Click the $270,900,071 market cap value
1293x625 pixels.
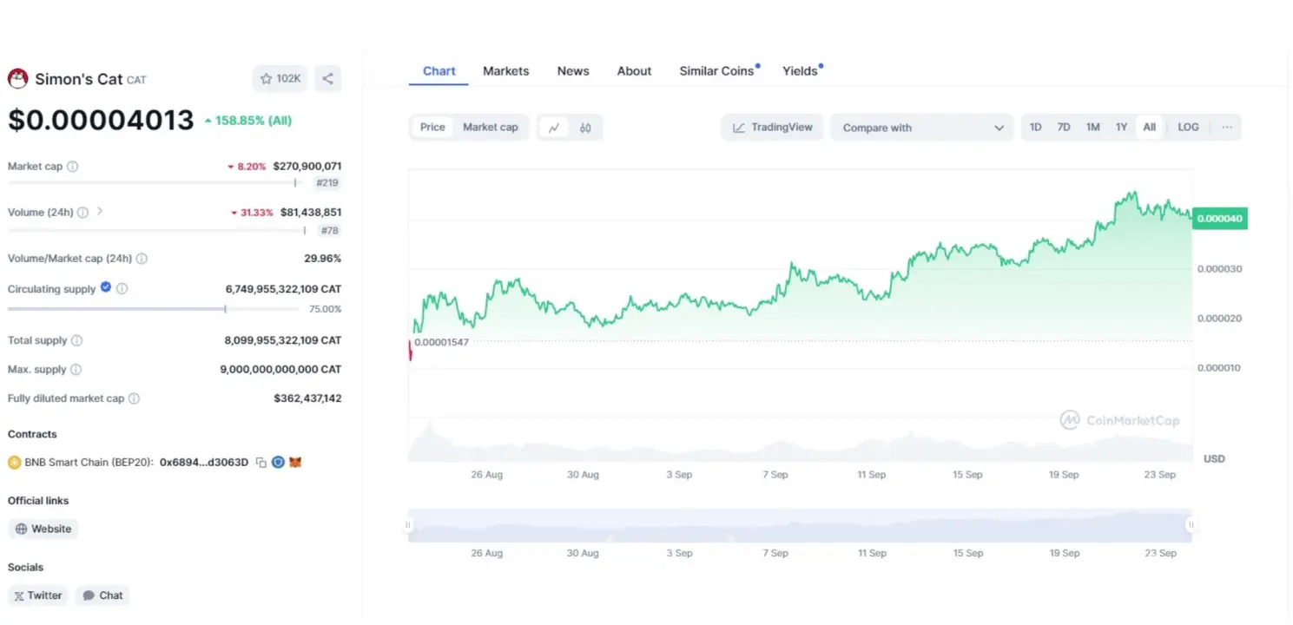point(307,166)
